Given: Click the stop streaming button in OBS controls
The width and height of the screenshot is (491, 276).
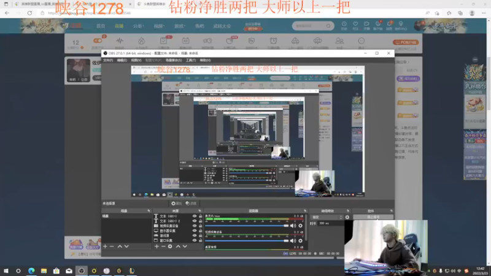Looking at the screenshot, I should coord(373,217).
